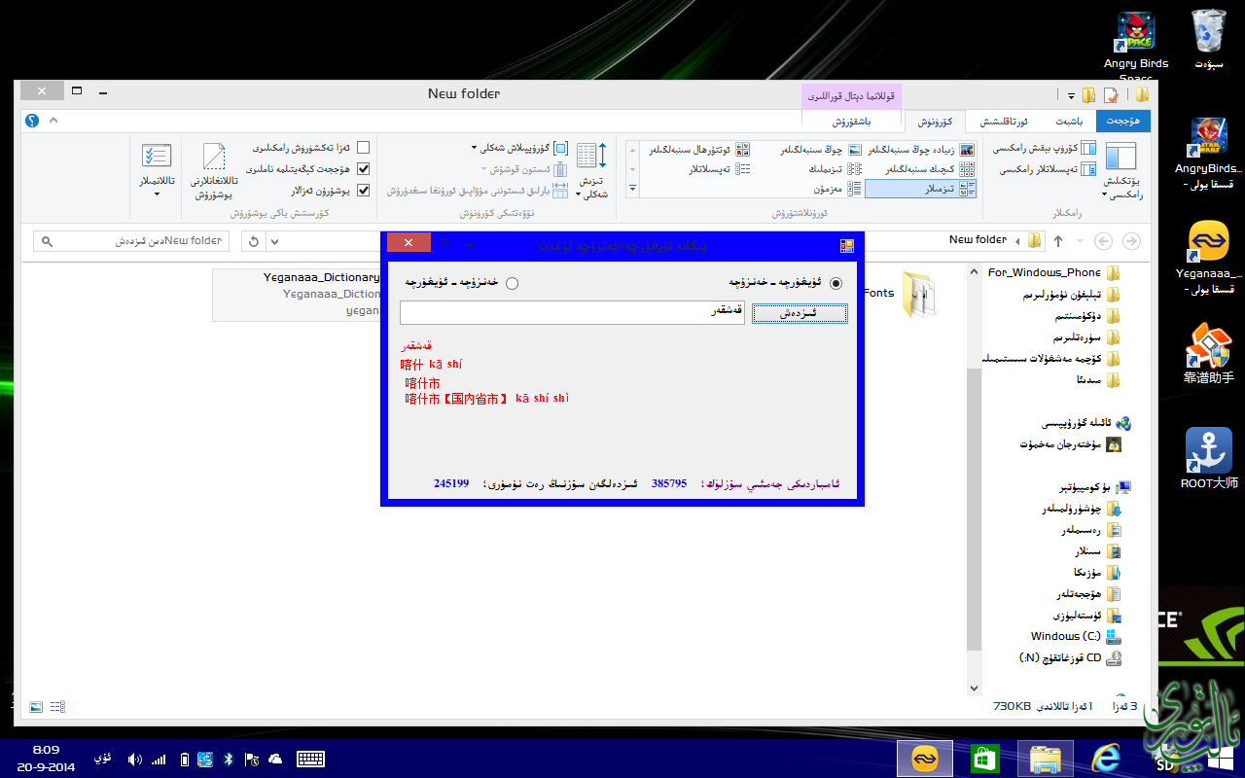Switch to thumbnails view icon in Explorer status bar
Screen dimensions: 1245x778
pyautogui.click(x=36, y=706)
